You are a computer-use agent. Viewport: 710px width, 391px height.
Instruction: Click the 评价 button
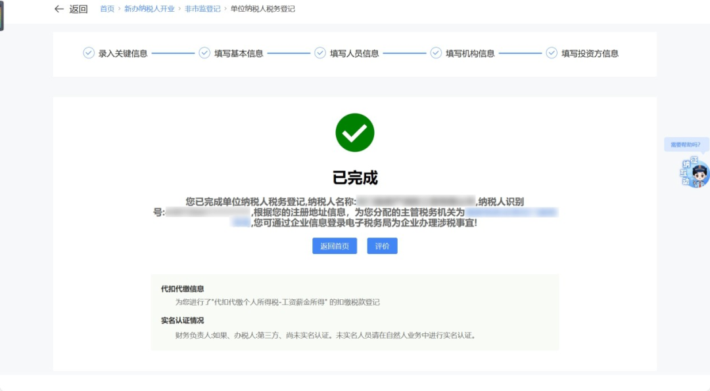pyautogui.click(x=382, y=246)
